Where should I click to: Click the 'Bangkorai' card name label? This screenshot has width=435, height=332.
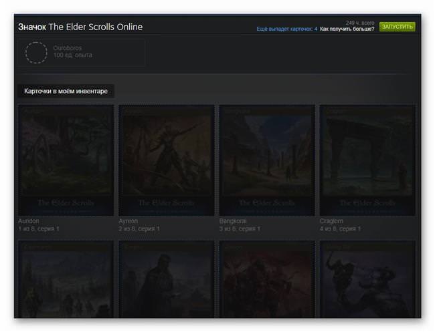coord(233,221)
